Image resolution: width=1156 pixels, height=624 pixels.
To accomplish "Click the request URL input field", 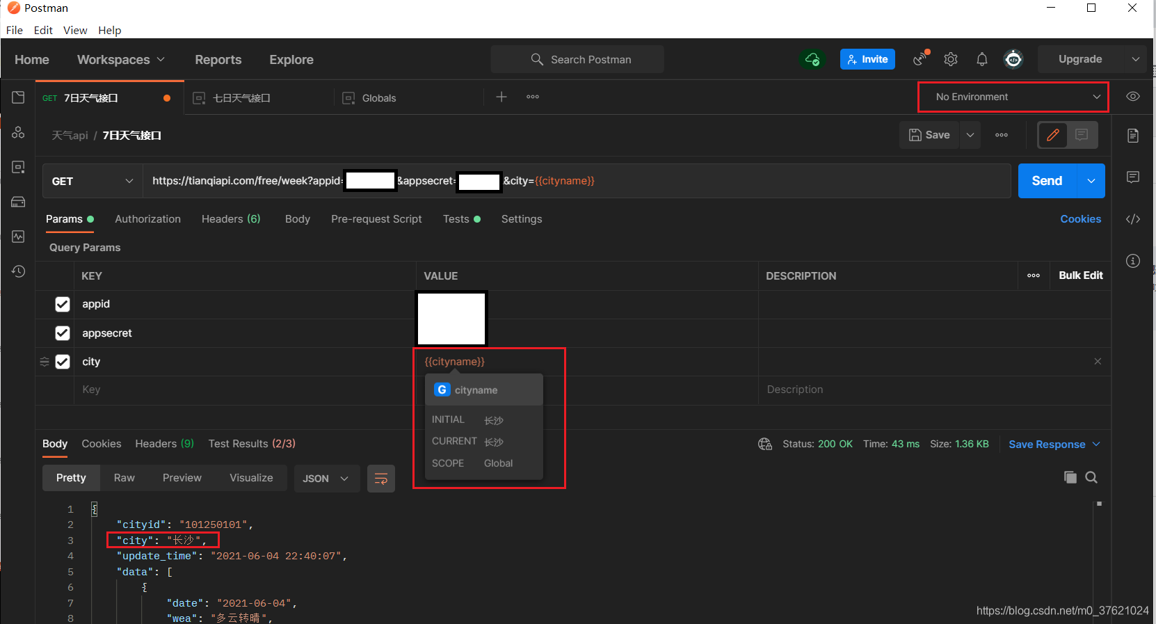I will (576, 181).
